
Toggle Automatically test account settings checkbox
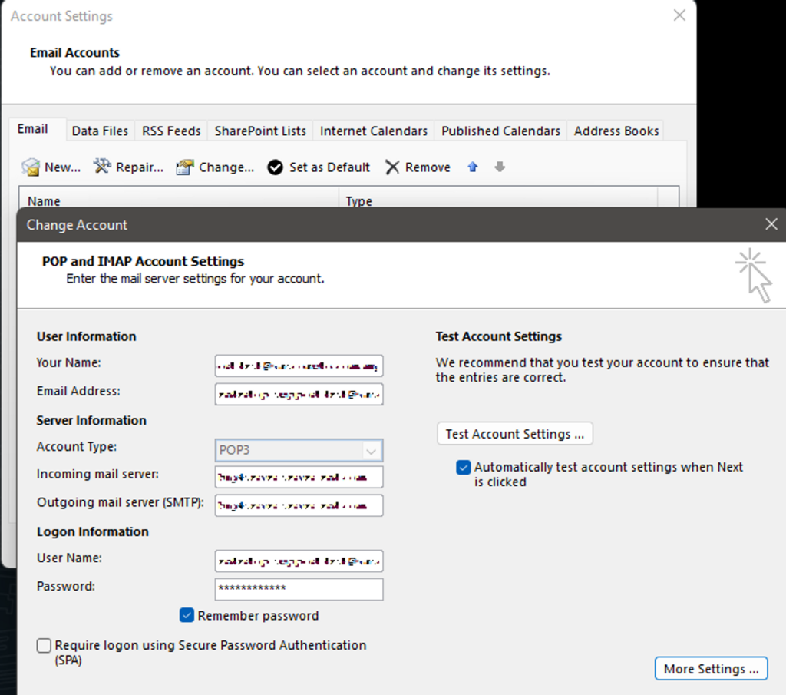coord(463,467)
